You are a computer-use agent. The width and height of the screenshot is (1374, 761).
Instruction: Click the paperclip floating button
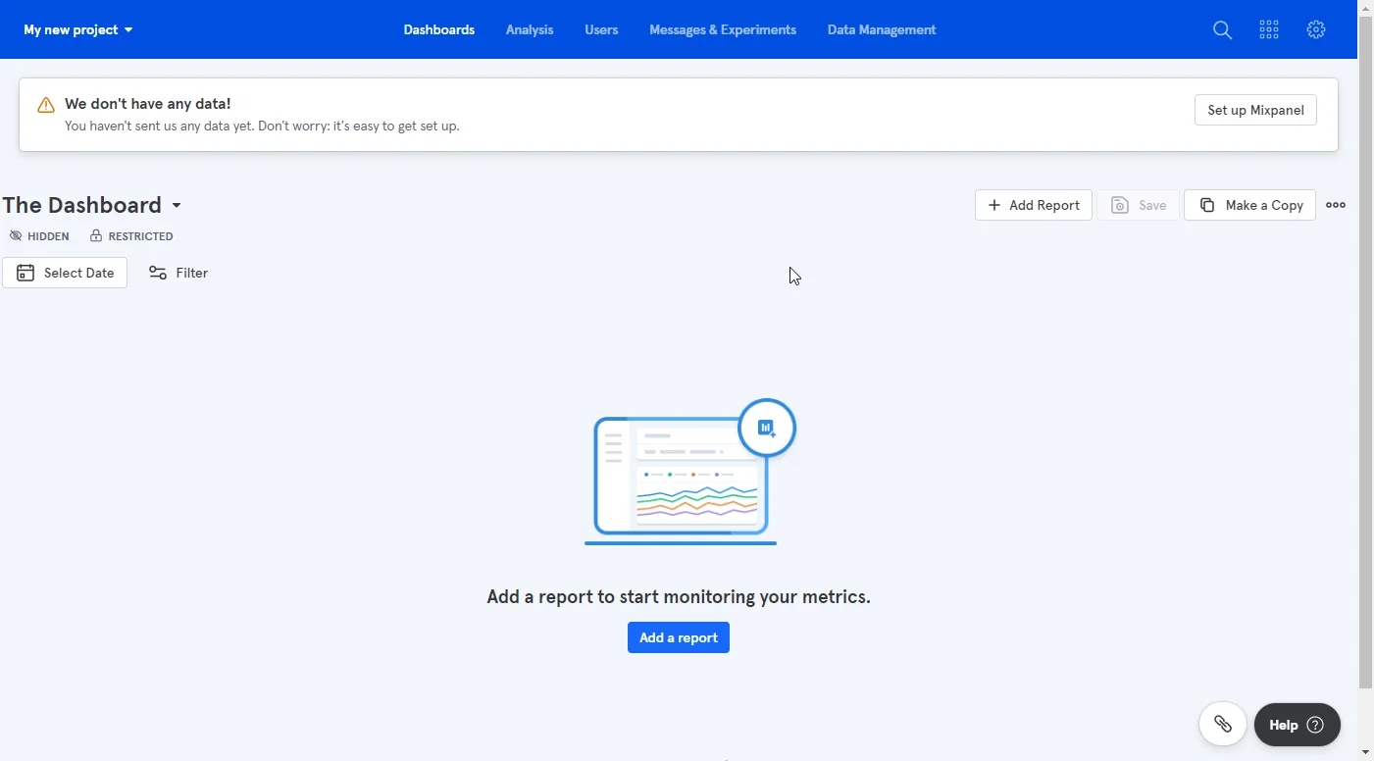coord(1223,725)
